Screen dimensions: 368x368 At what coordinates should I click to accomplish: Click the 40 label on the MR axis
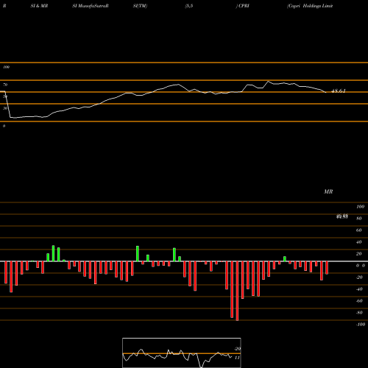point(359,242)
